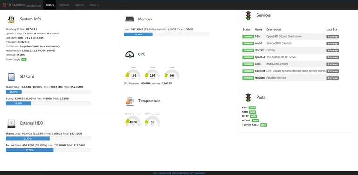Click the 'OpenBSD Secure Shell server' description
The height and width of the screenshot is (175, 358).
click(x=284, y=36)
